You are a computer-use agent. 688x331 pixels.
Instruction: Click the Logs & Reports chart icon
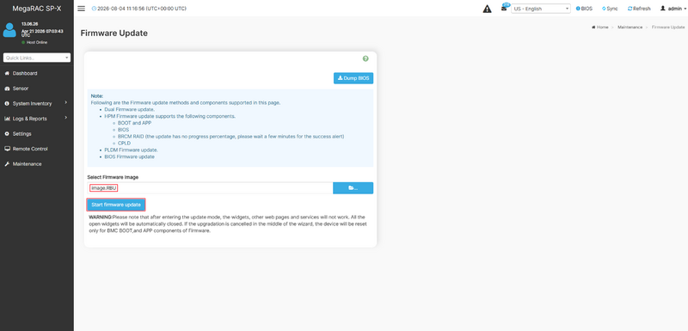[7, 119]
